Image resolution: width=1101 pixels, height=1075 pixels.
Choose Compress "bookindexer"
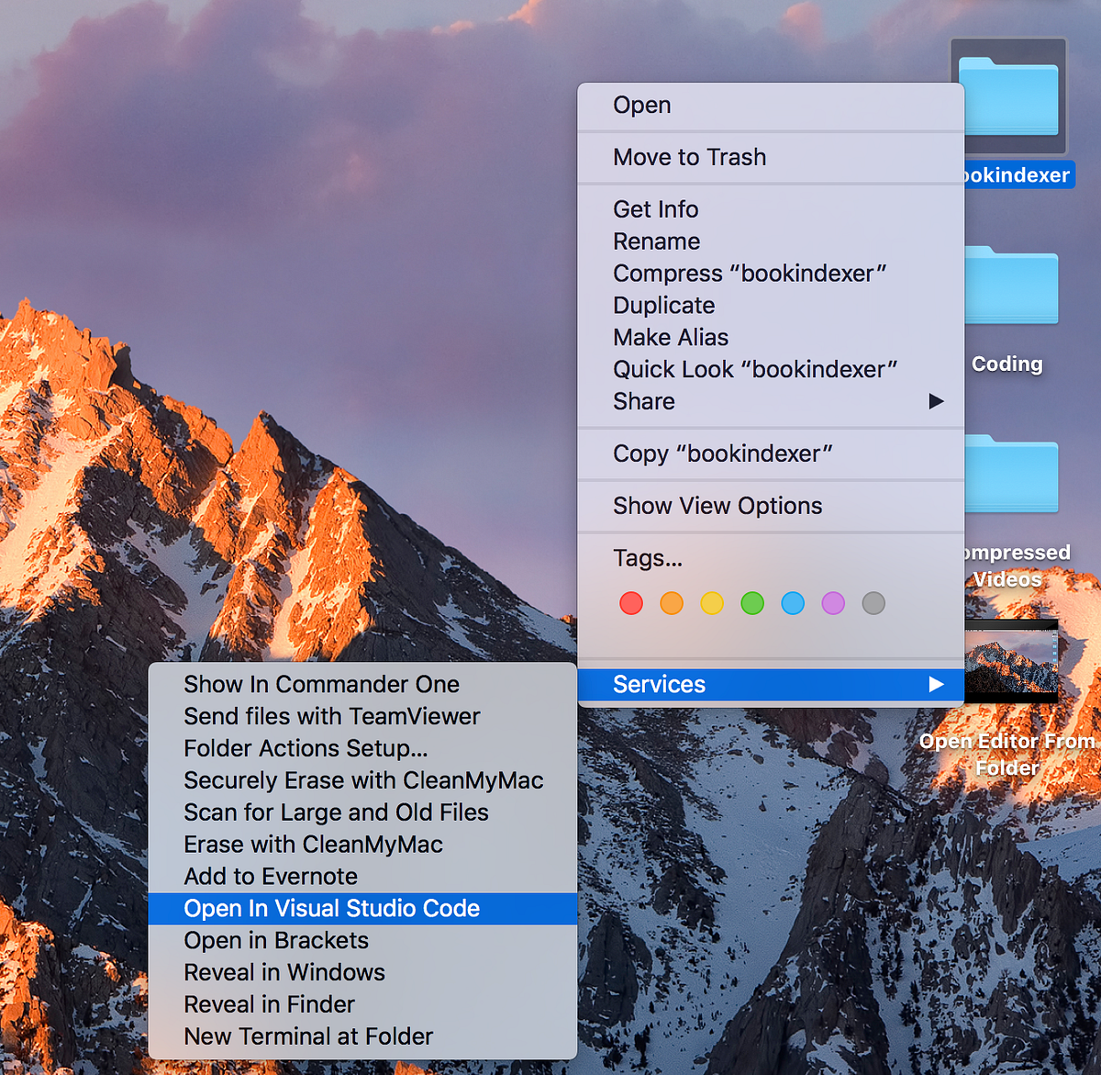point(750,273)
